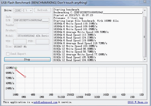151x106 pixels.
Task: Close the USB Flash Benchmark window
Action: 145,2
